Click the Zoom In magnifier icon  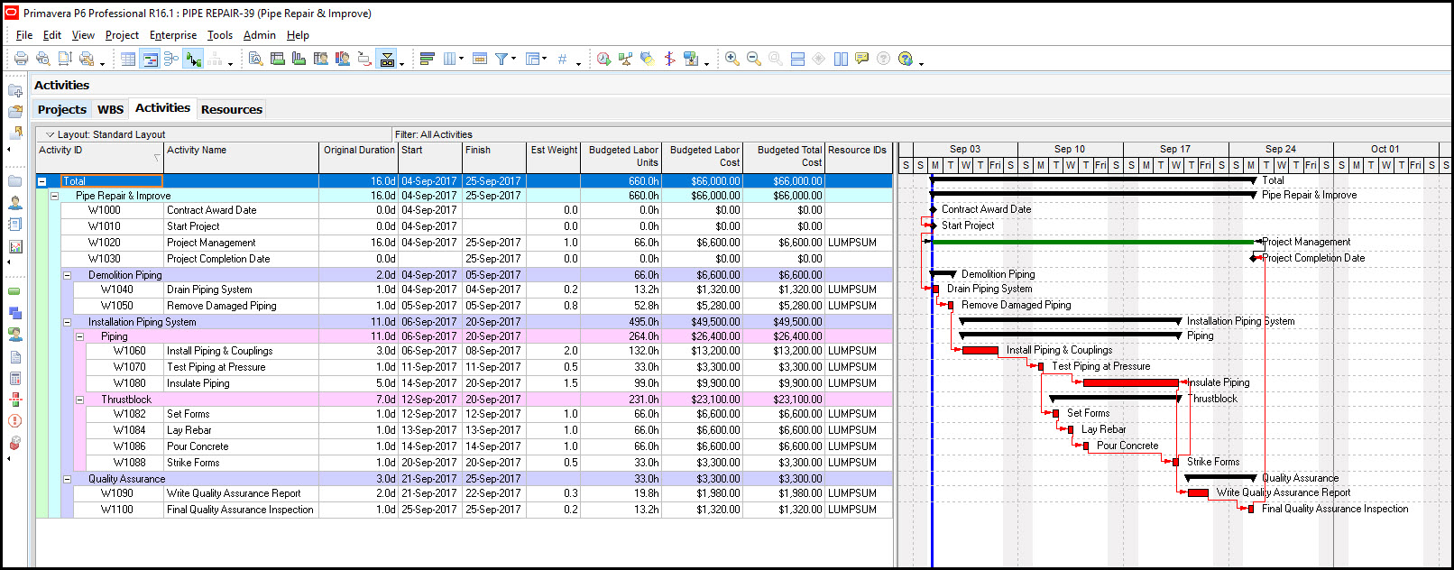732,59
